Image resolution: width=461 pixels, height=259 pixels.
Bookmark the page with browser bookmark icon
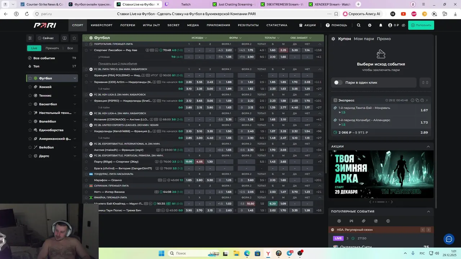(x=336, y=14)
